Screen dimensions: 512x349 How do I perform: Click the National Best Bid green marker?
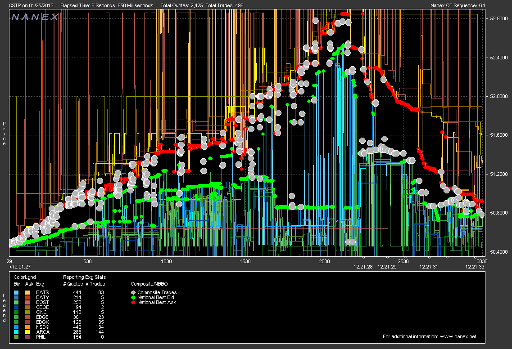tap(133, 297)
